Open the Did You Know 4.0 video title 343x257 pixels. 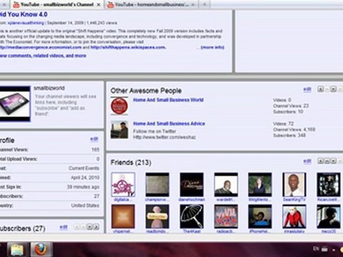coord(24,14)
